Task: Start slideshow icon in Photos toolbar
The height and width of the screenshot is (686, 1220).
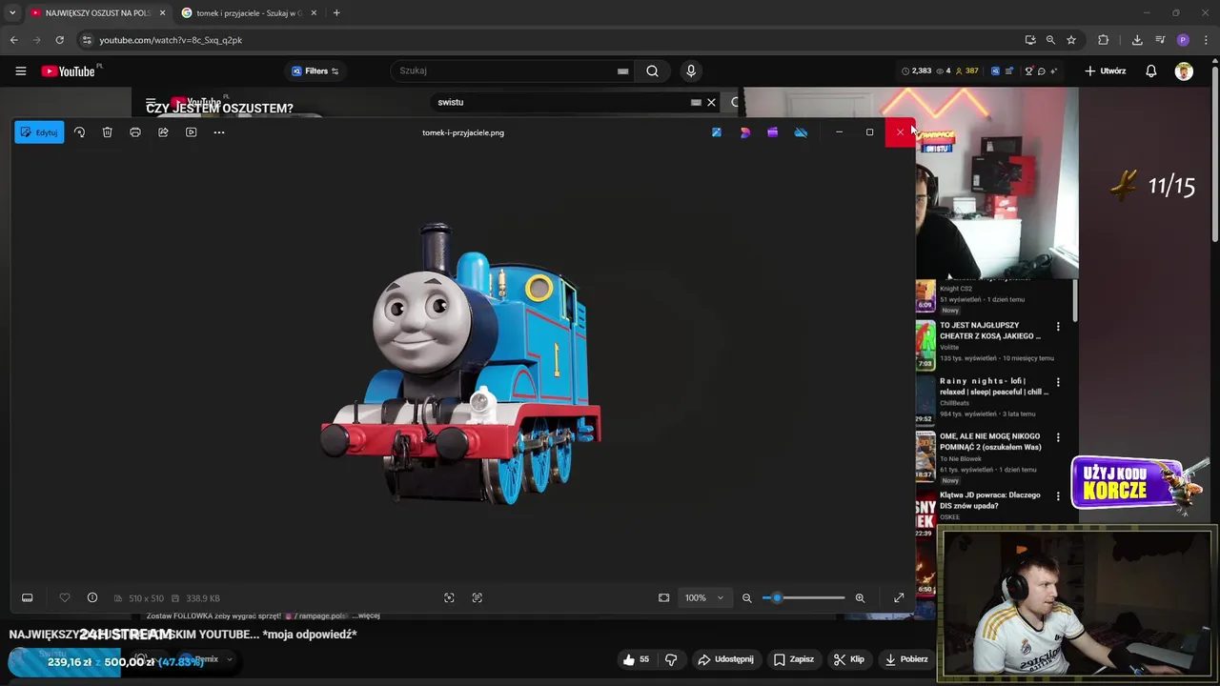Action: (x=191, y=132)
